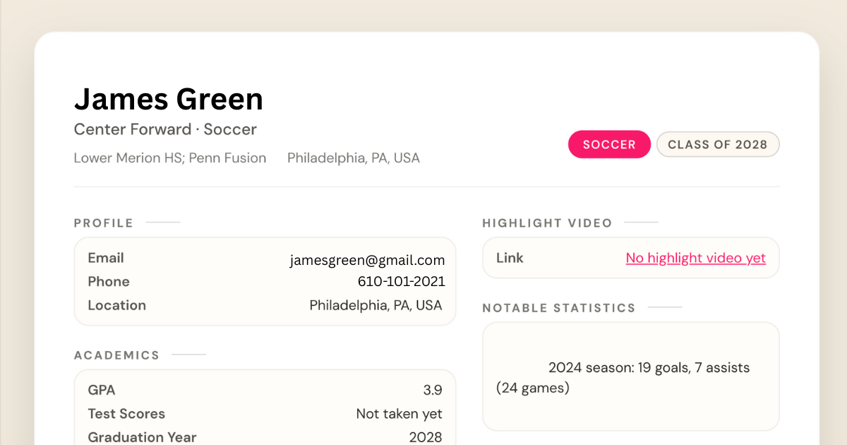The image size is (847, 445).
Task: Click the GPA value 3.9
Action: [x=432, y=391]
